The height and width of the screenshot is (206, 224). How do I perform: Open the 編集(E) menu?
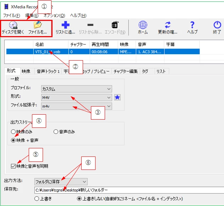click(x=32, y=15)
